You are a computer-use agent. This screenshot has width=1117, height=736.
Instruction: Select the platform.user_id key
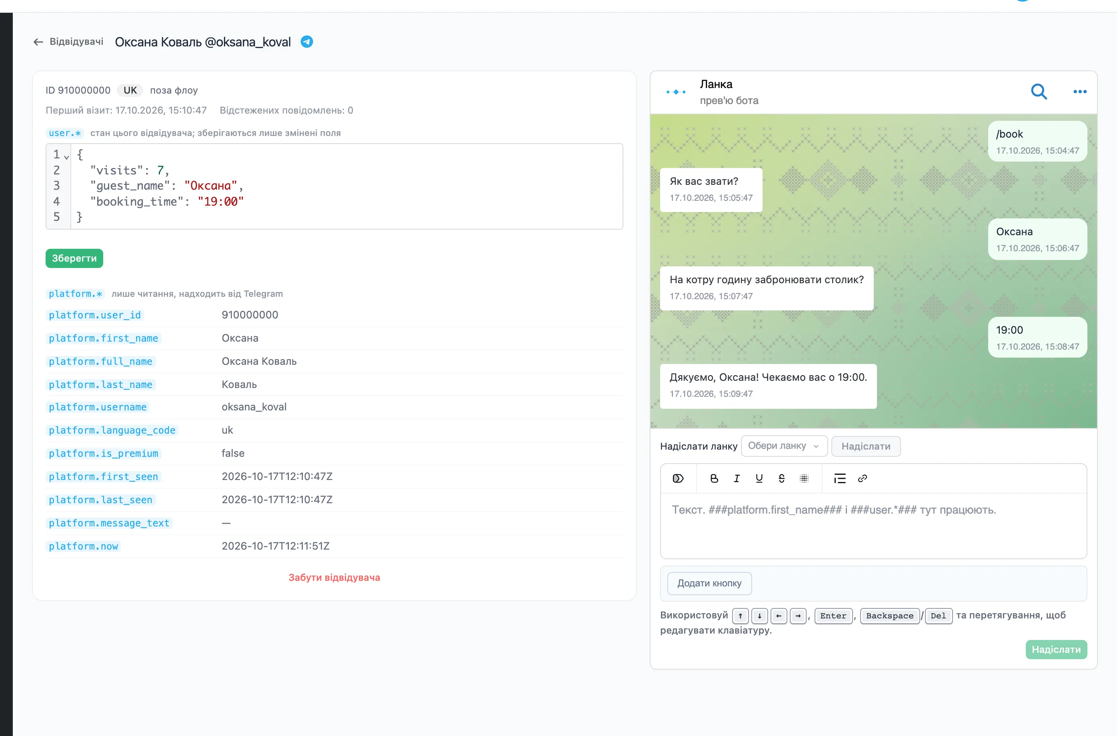tap(95, 315)
